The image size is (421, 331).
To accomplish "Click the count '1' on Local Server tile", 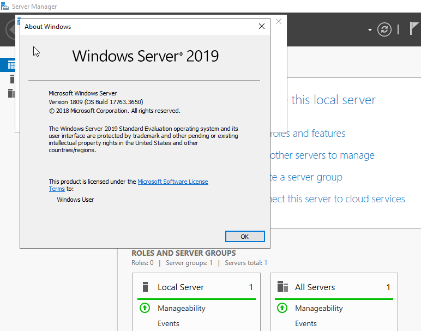I will pos(251,287).
